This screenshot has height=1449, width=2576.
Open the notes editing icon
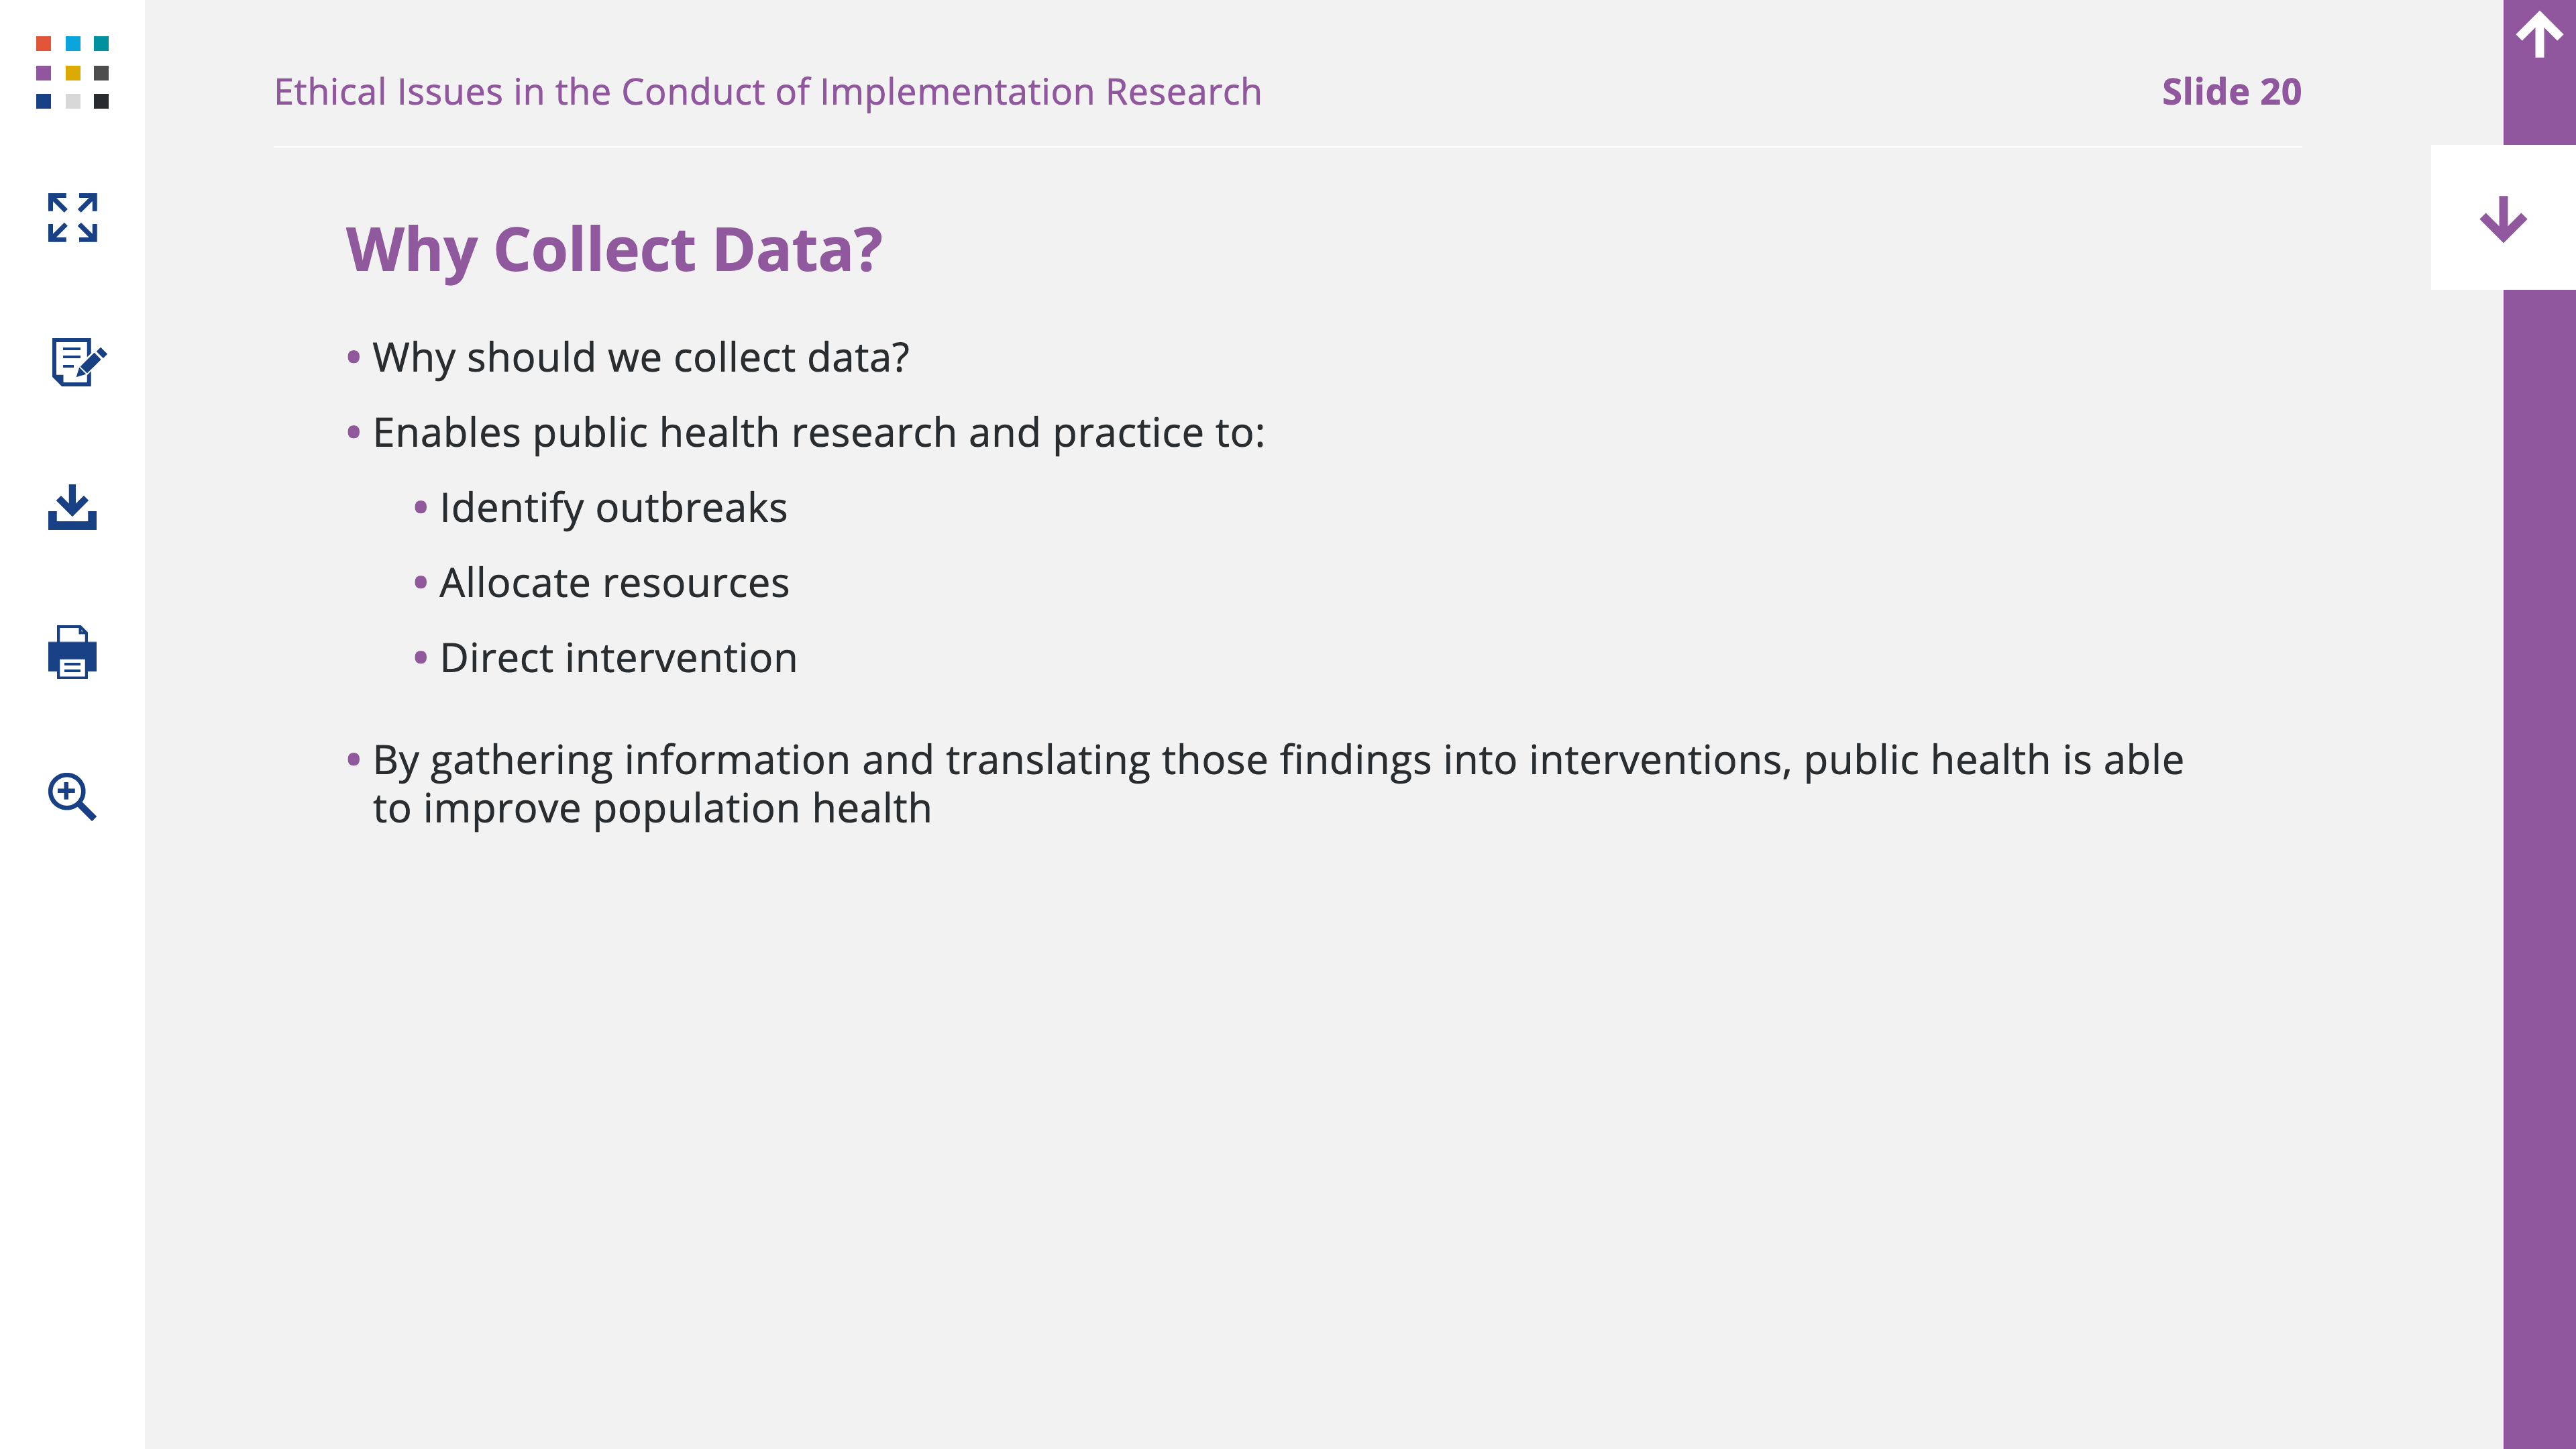[78, 361]
